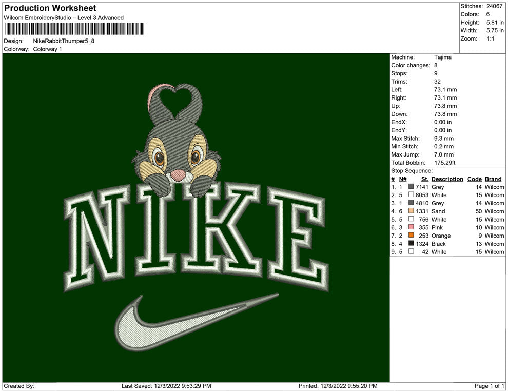Click the Production Worksheet title
Image resolution: width=508 pixels, height=391 pixels.
click(x=50, y=8)
